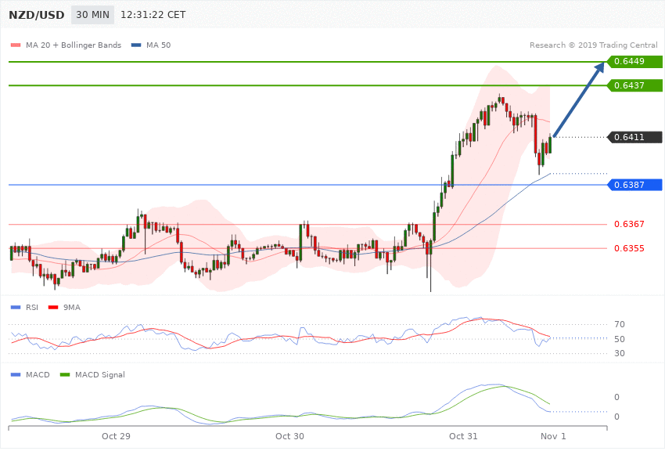Click the 0.6367 red support label
665x451 pixels.
click(x=629, y=224)
